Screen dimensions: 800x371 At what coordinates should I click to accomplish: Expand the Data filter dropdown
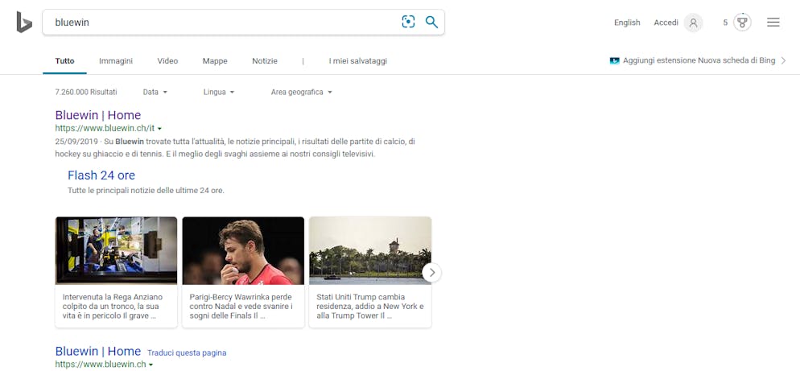coord(155,92)
